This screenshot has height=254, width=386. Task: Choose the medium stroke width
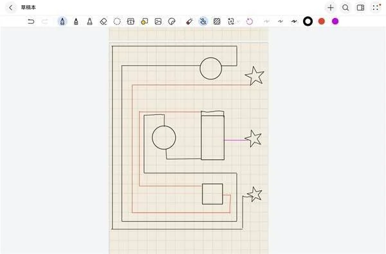[x=280, y=21]
